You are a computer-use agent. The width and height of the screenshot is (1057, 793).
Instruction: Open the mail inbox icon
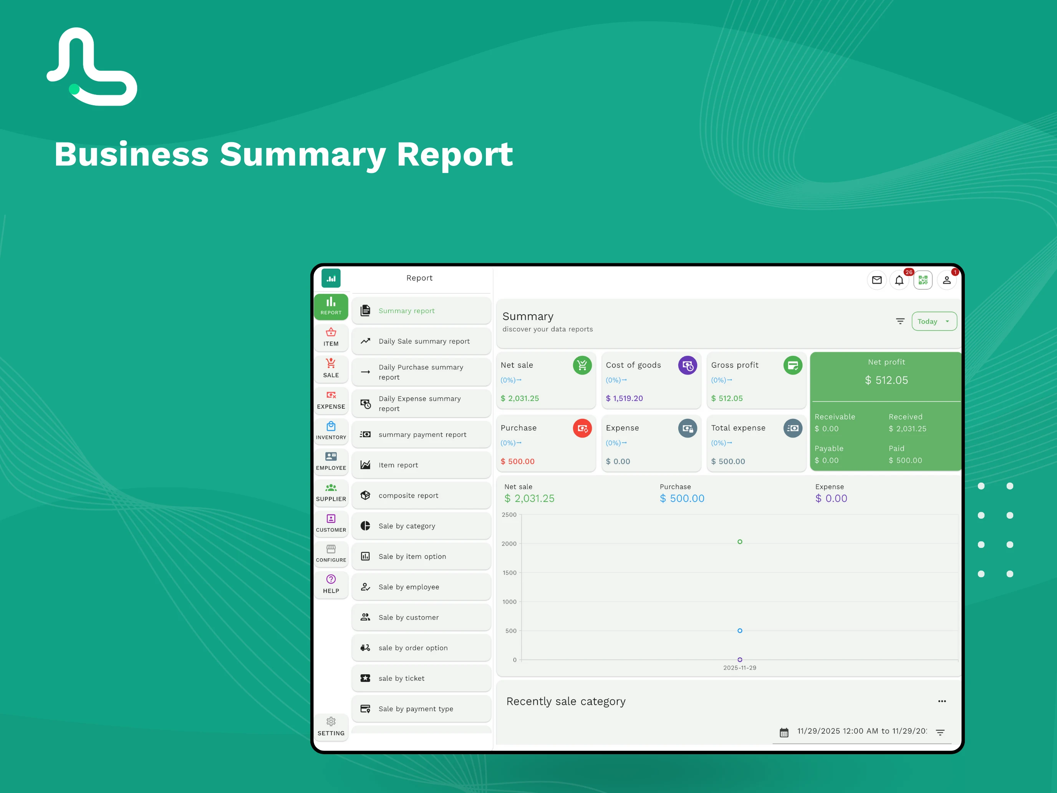(x=876, y=280)
